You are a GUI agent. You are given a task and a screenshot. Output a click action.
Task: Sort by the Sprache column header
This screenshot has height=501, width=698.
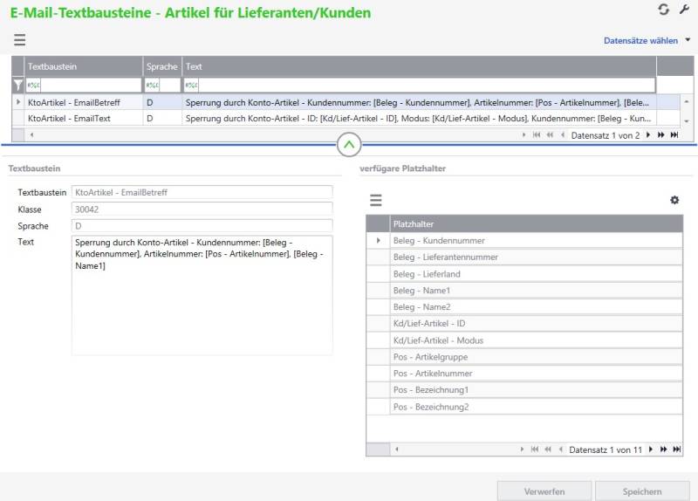click(162, 66)
